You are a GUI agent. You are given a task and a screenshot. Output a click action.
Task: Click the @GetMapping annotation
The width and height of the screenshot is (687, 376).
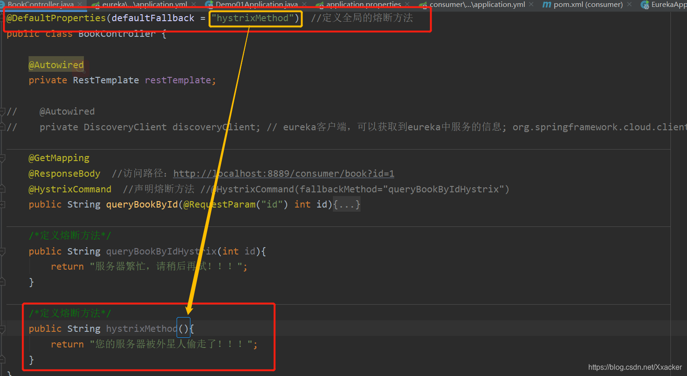point(59,158)
